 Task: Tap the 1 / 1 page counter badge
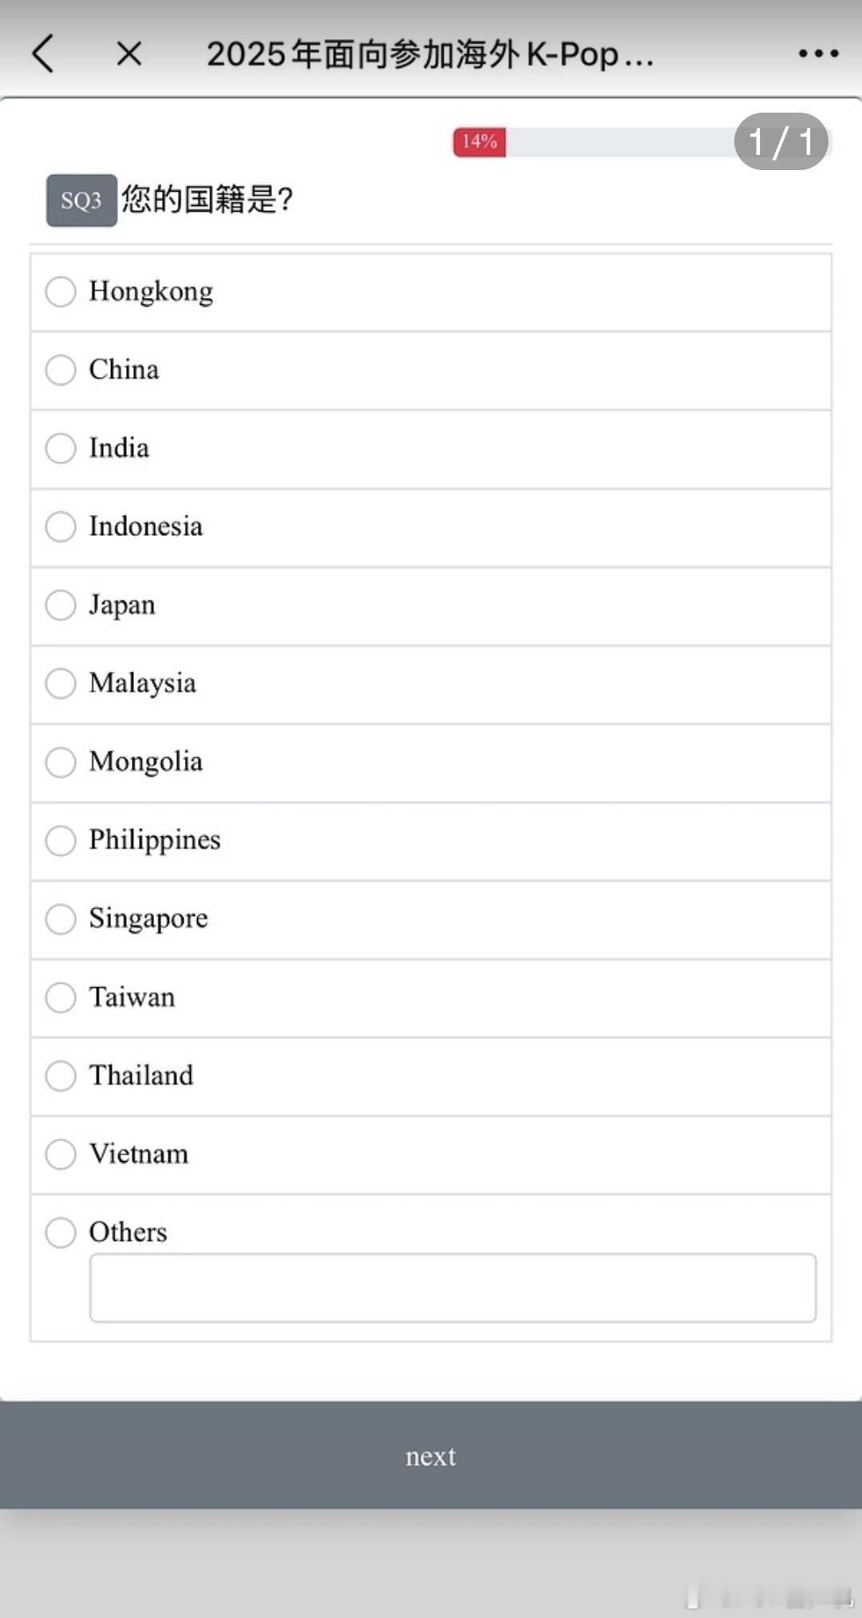[x=781, y=142]
